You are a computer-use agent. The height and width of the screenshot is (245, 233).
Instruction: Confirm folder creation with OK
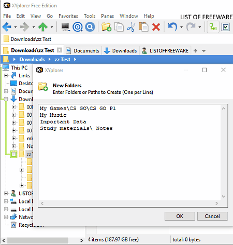pos(180,216)
